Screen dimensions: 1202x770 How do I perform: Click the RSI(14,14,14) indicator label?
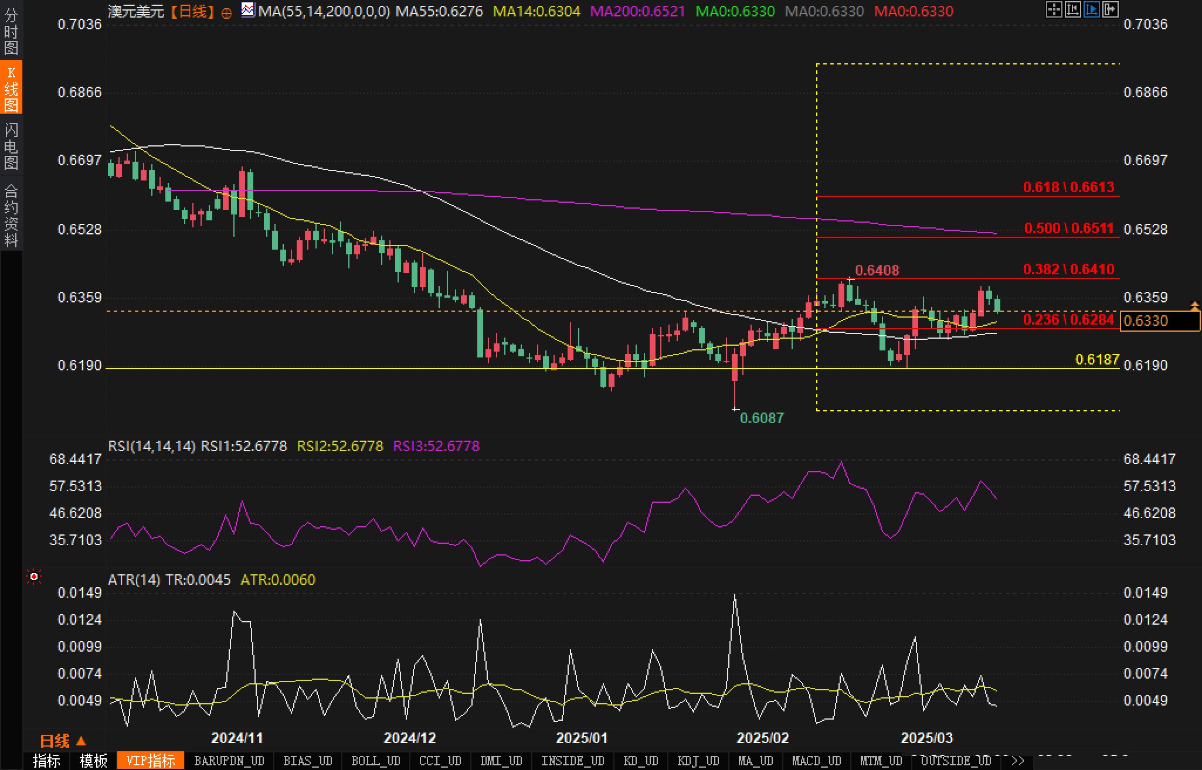[x=151, y=446]
